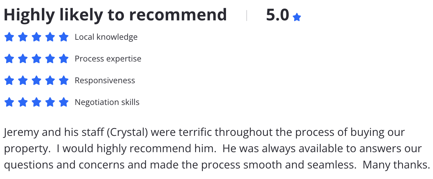Click fifth star in Local knowledge row
Viewport: 433px width, 179px height.
point(64,37)
